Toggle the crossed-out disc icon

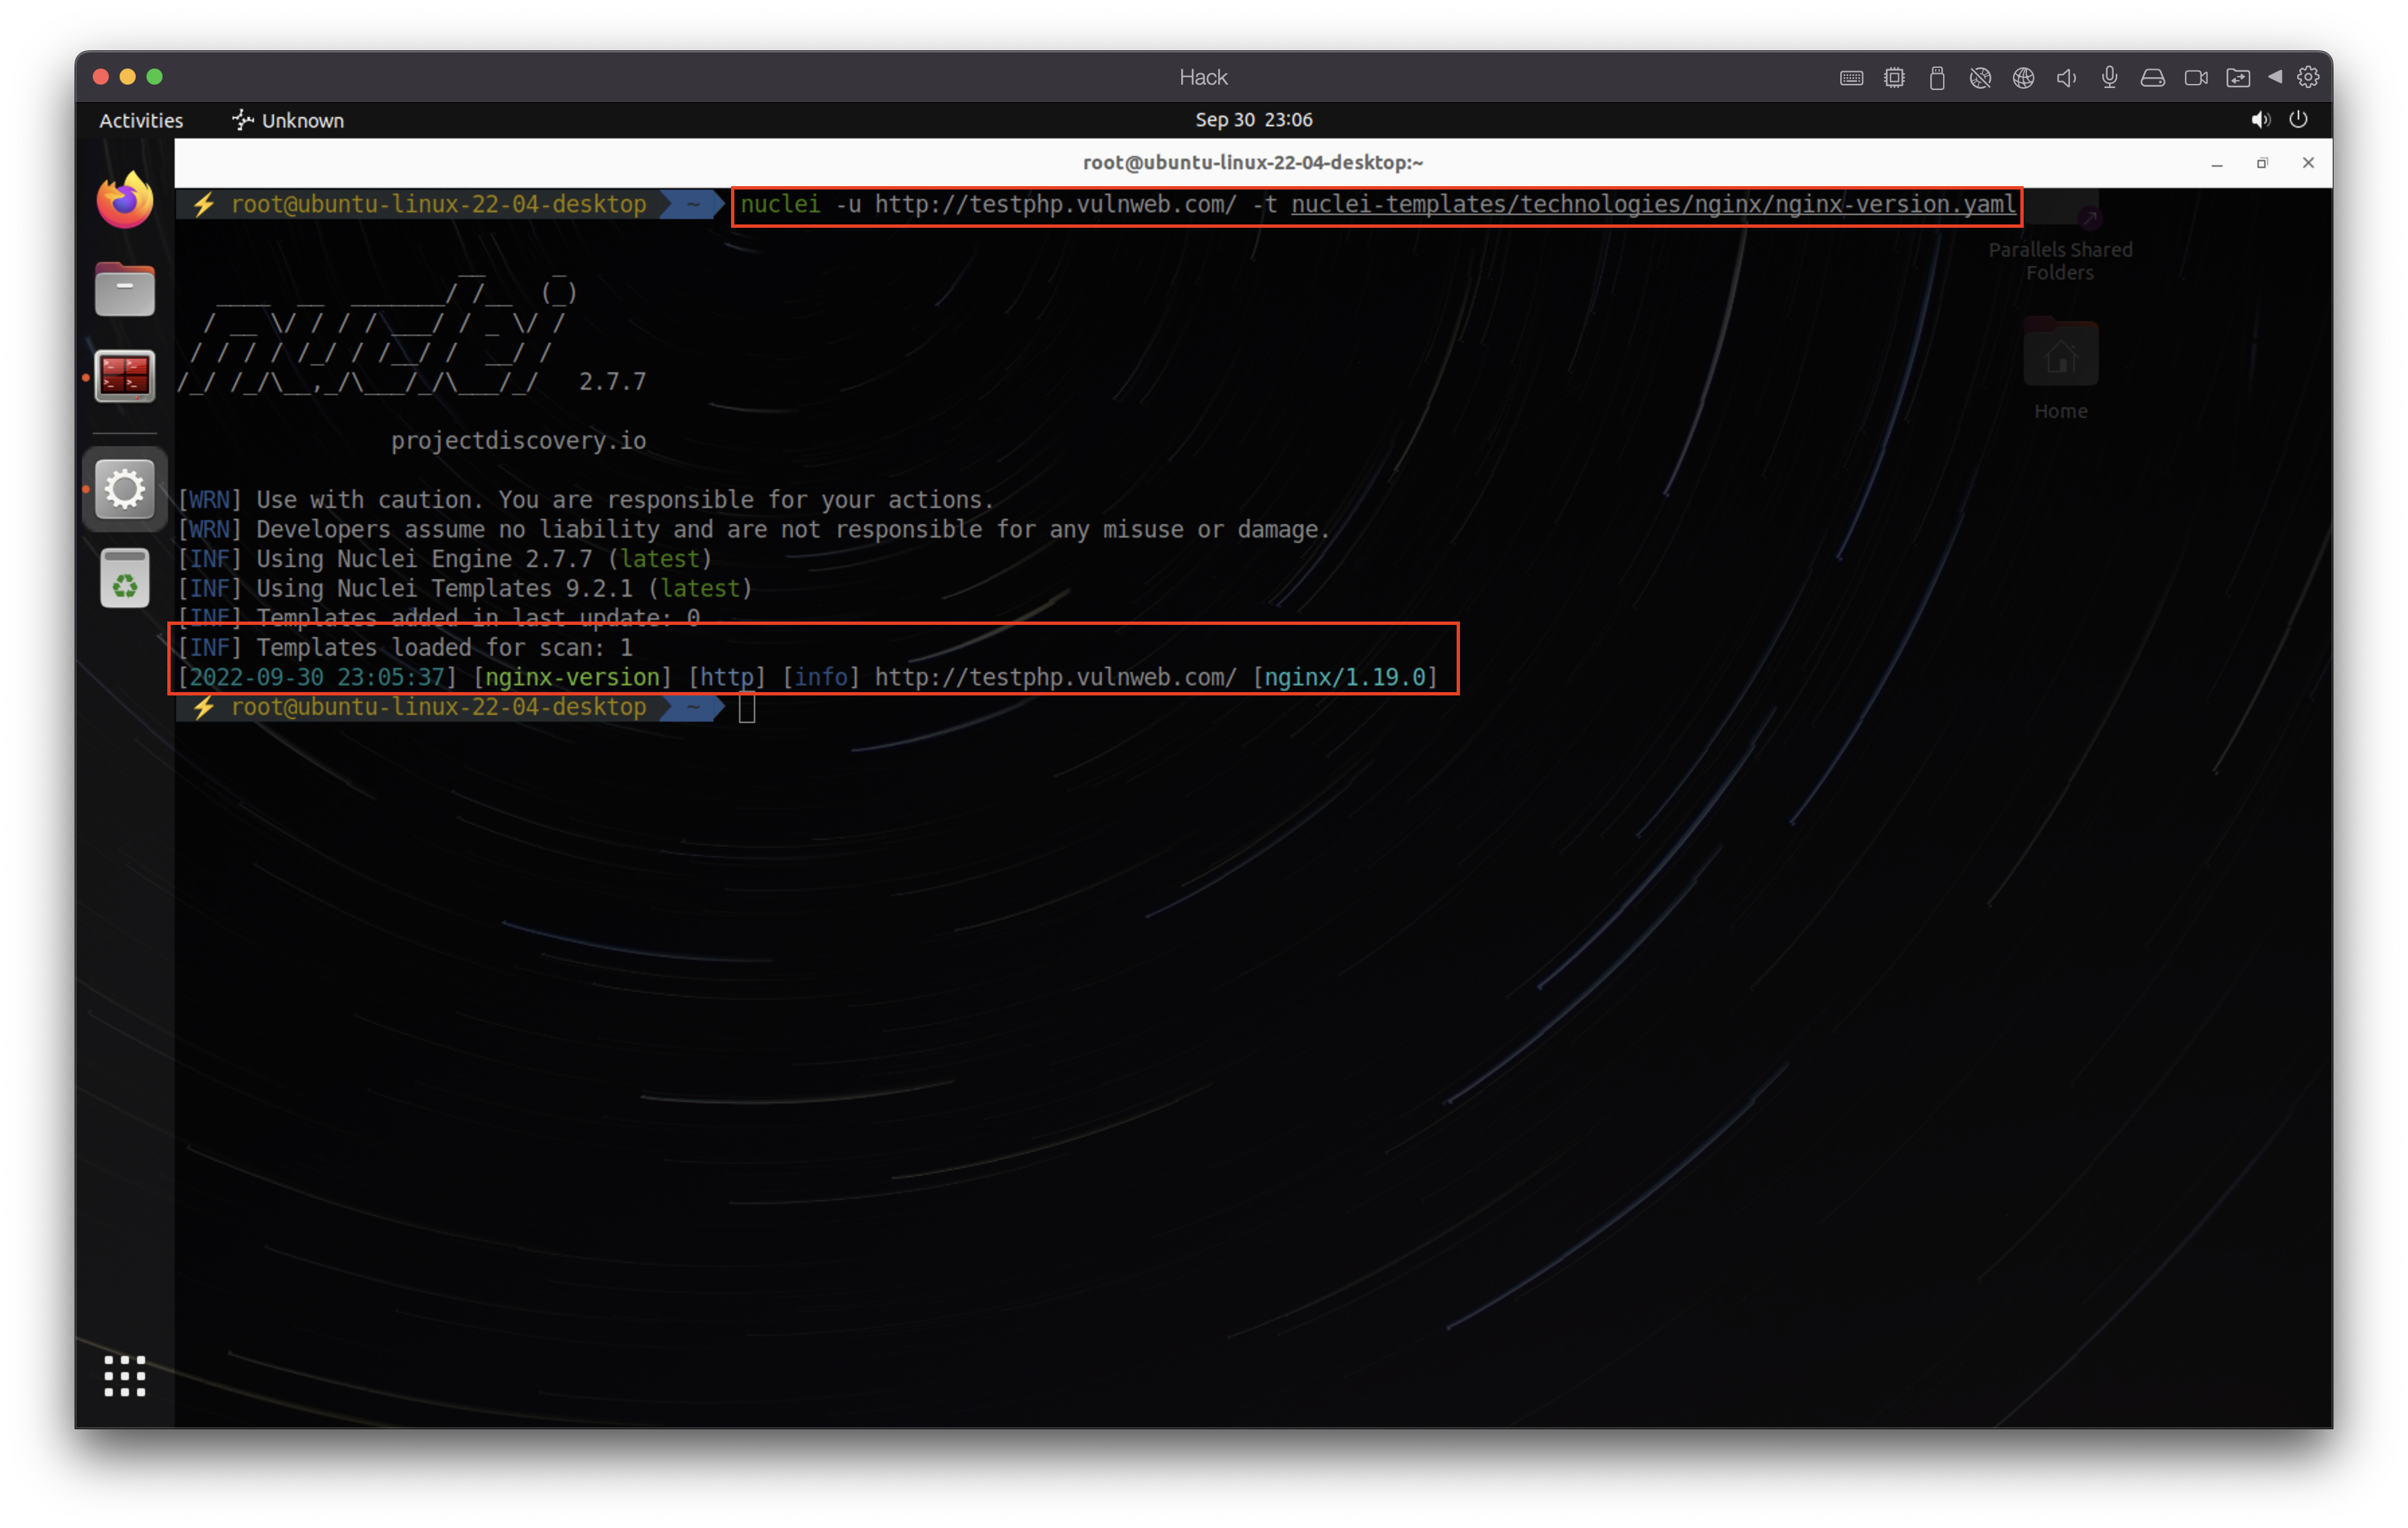(1980, 78)
